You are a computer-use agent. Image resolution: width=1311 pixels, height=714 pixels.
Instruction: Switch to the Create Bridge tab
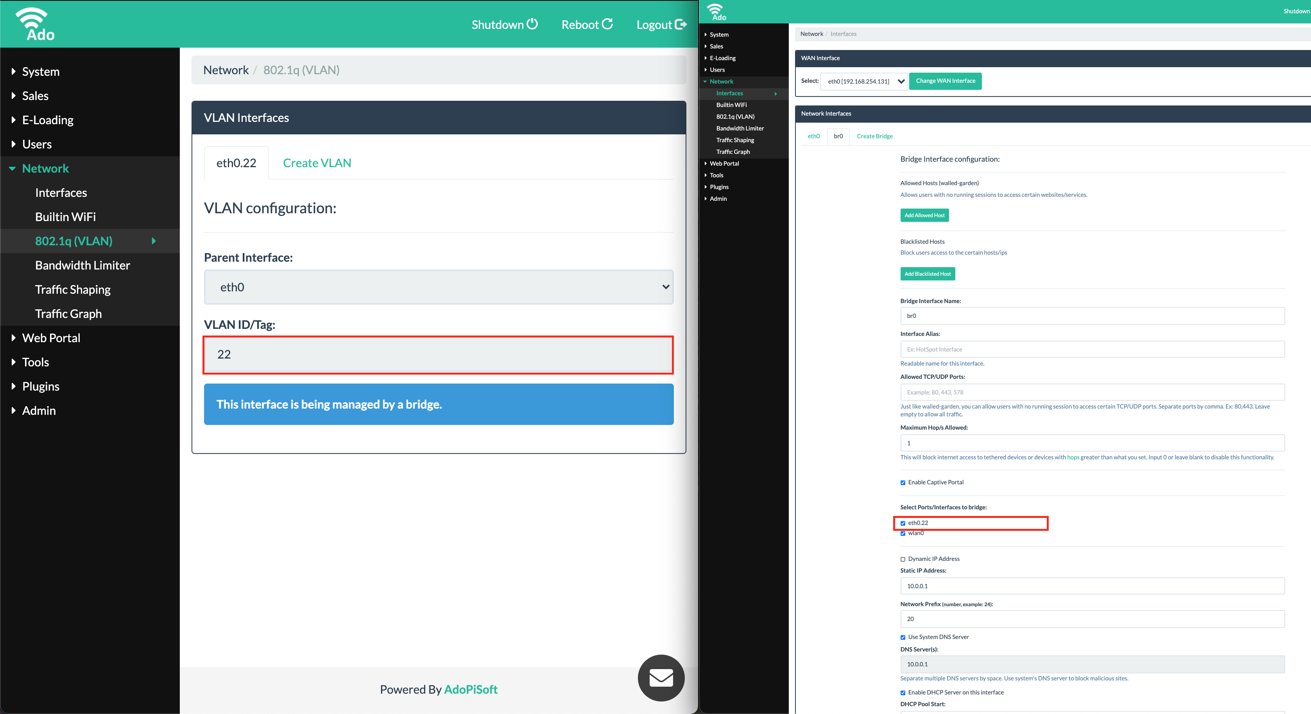(874, 136)
